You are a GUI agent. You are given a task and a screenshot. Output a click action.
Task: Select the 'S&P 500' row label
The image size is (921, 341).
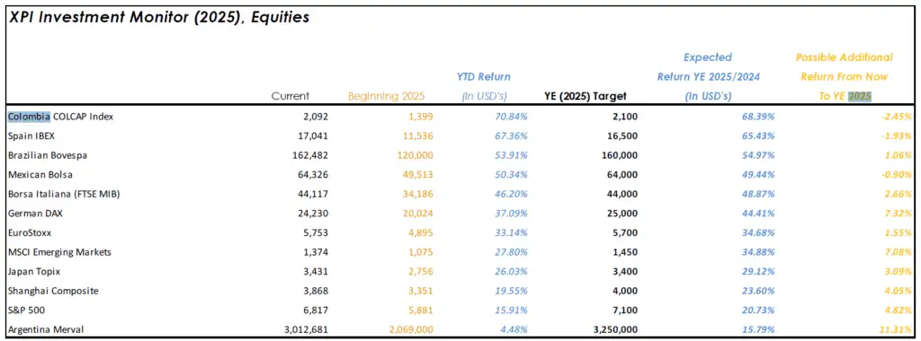(x=25, y=310)
